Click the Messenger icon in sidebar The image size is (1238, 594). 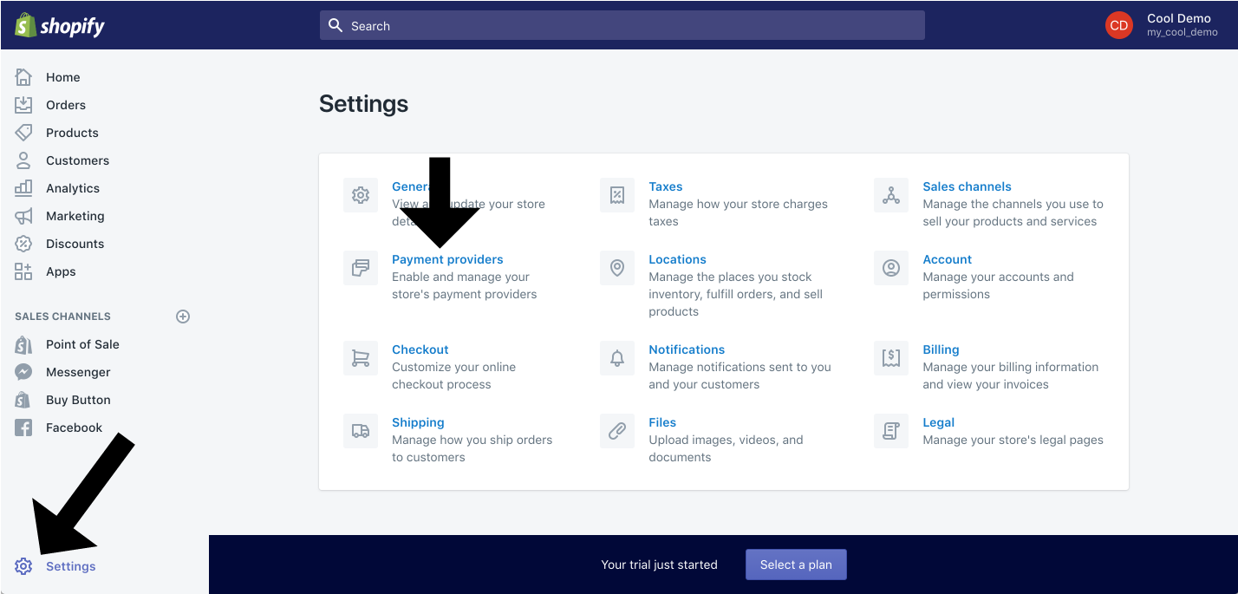[x=23, y=372]
